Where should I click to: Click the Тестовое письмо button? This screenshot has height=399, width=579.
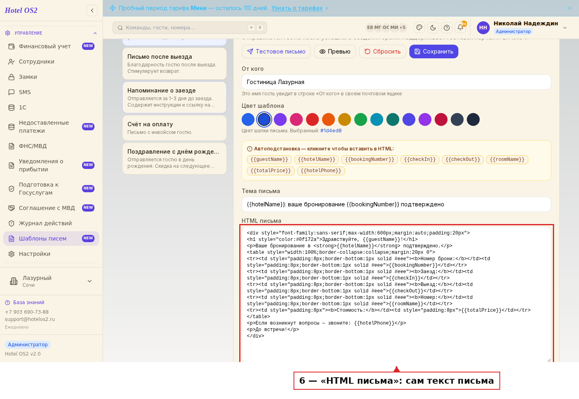pos(276,51)
